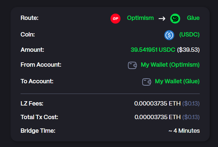Image resolution: width=218 pixels, height=147 pixels.
Task: Click the LZ Fees 0.00003735 ETH value
Action: [157, 104]
